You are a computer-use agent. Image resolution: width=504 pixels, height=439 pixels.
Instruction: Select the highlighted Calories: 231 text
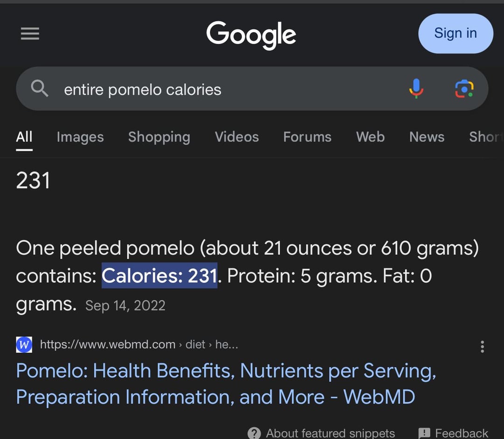(x=160, y=275)
